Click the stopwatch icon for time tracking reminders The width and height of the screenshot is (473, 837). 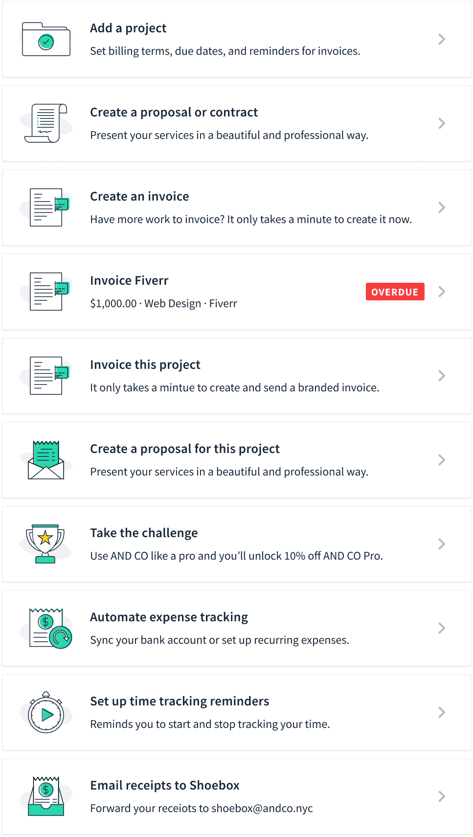pyautogui.click(x=46, y=712)
